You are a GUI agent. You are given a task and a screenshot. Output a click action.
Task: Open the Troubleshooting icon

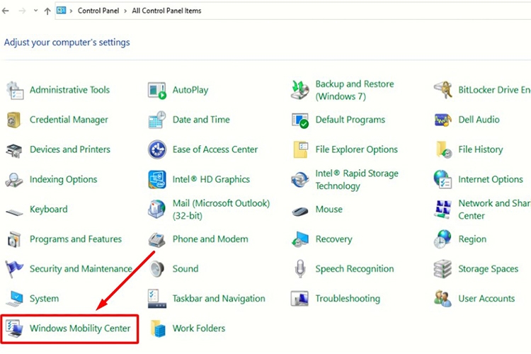click(299, 299)
